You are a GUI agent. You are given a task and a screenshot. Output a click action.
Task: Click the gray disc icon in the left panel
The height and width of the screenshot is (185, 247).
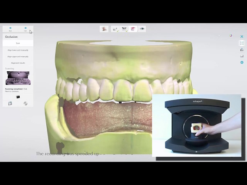pyautogui.click(x=25, y=103)
